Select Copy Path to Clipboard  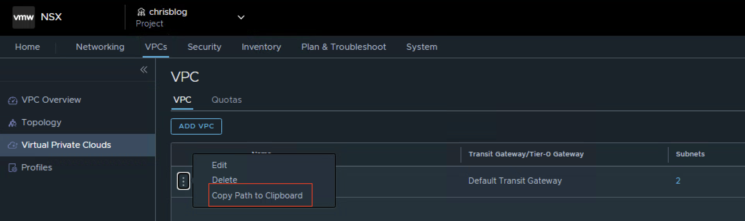257,195
